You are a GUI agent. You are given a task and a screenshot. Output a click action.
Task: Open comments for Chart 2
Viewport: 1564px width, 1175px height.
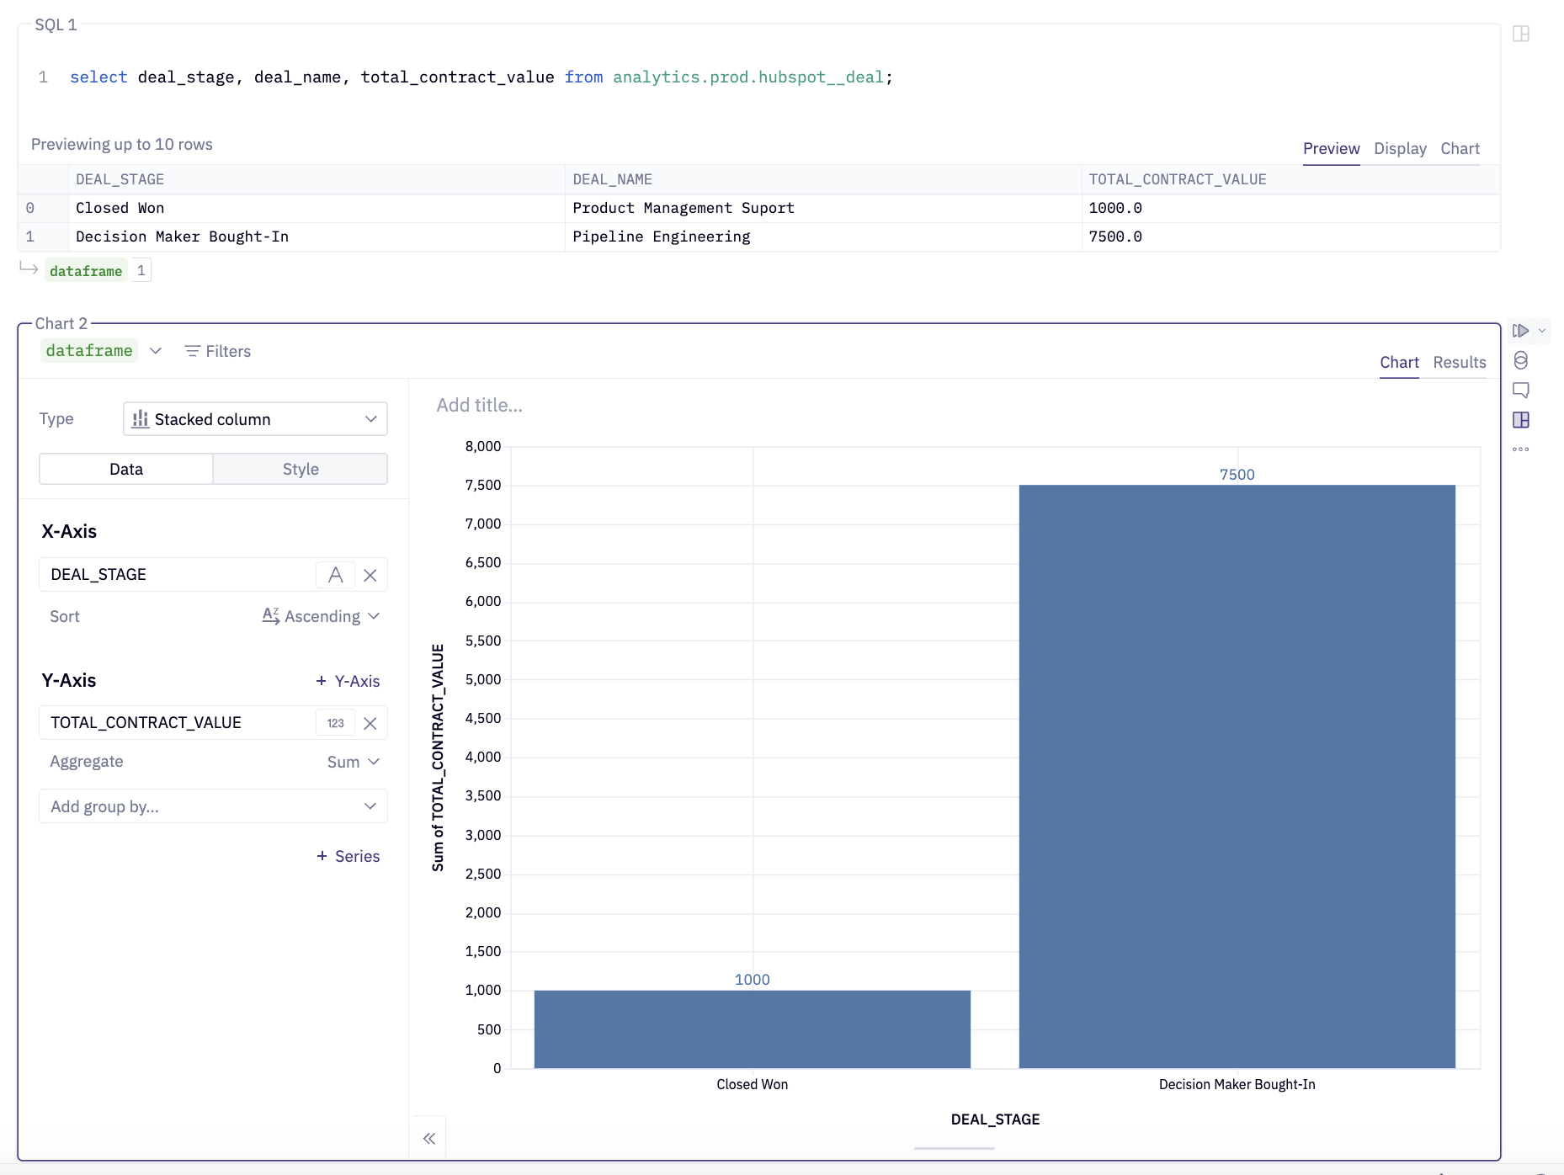click(x=1521, y=390)
